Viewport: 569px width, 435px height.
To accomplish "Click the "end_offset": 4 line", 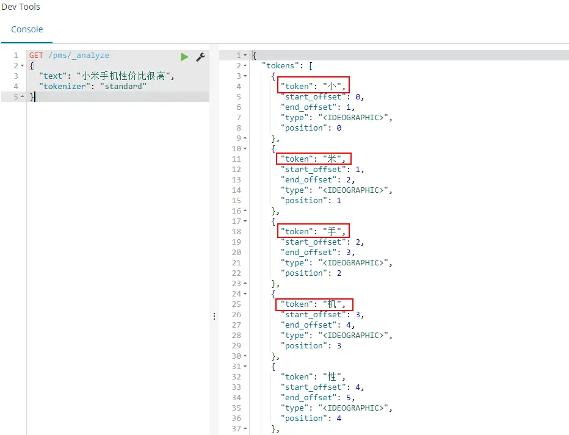I will [x=317, y=325].
